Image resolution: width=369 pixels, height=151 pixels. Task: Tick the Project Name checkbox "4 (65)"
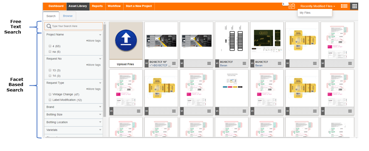(x=50, y=46)
